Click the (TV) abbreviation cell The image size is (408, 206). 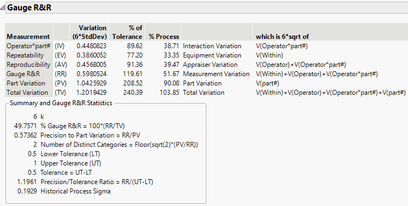coord(60,93)
